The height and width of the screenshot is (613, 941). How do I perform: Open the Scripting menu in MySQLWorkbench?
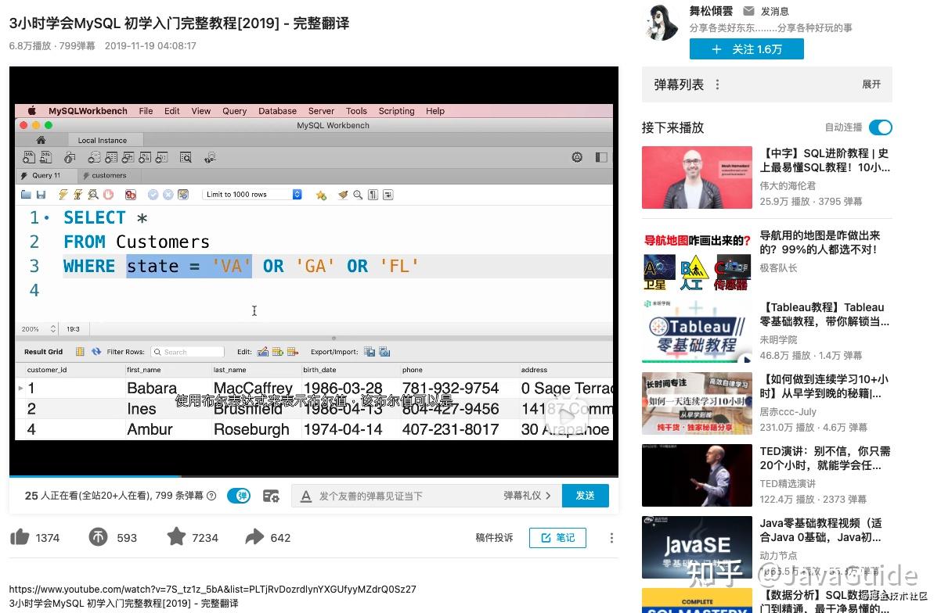(x=396, y=111)
